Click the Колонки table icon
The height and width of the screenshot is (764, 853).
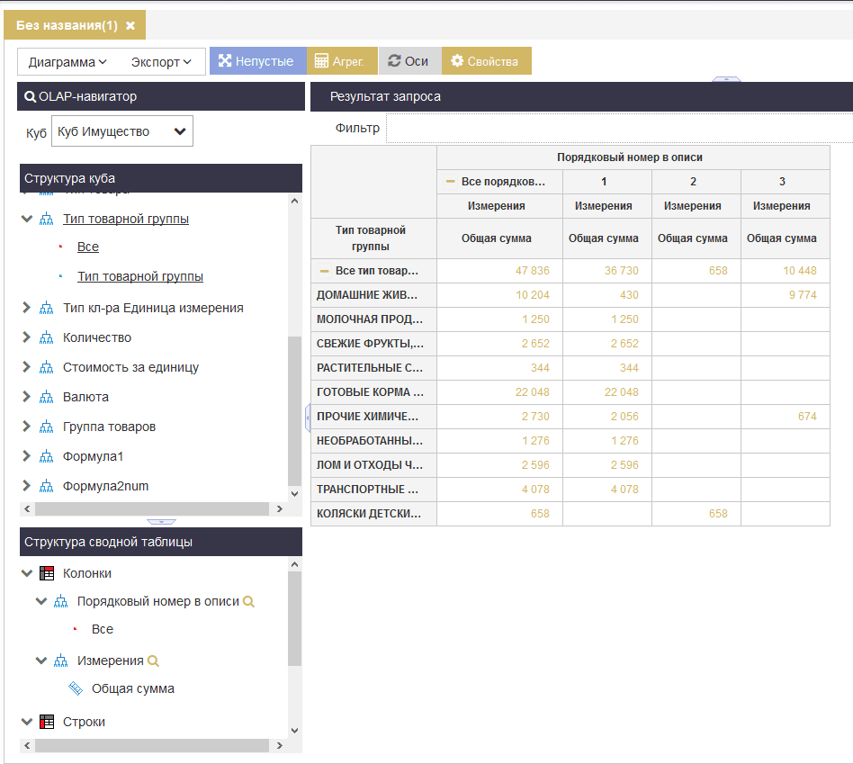(48, 573)
